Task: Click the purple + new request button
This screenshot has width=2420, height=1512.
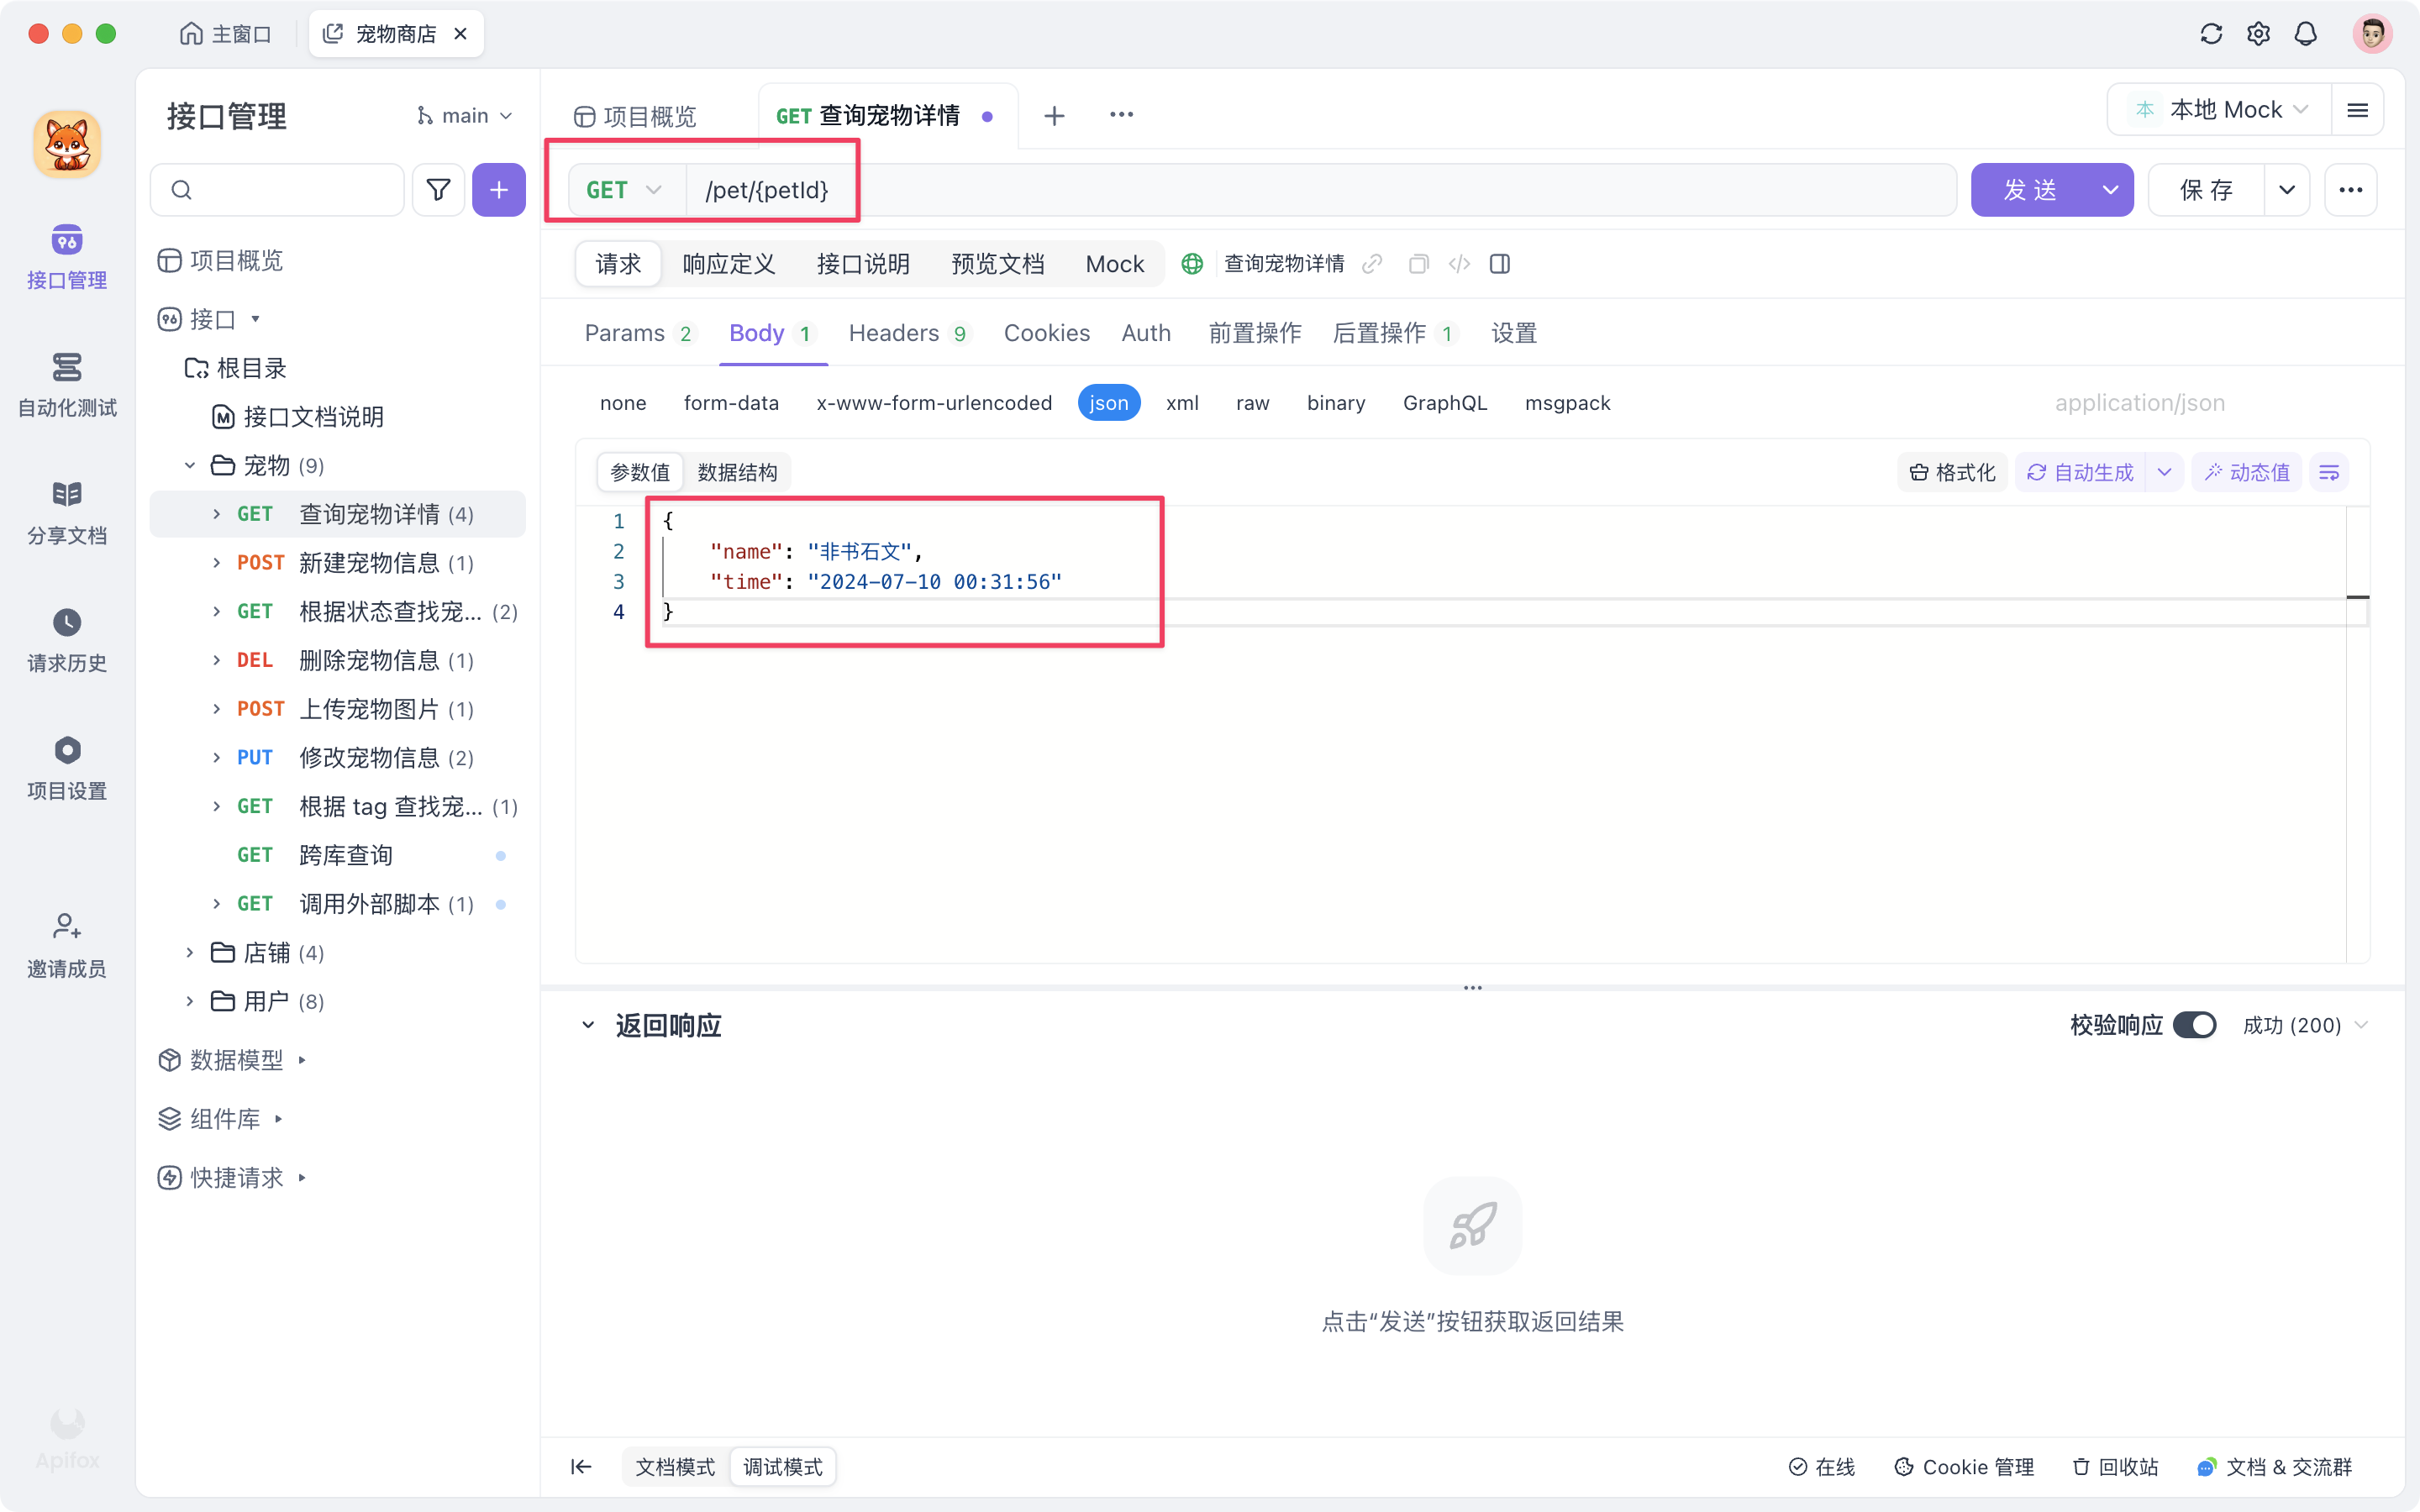Action: point(498,189)
